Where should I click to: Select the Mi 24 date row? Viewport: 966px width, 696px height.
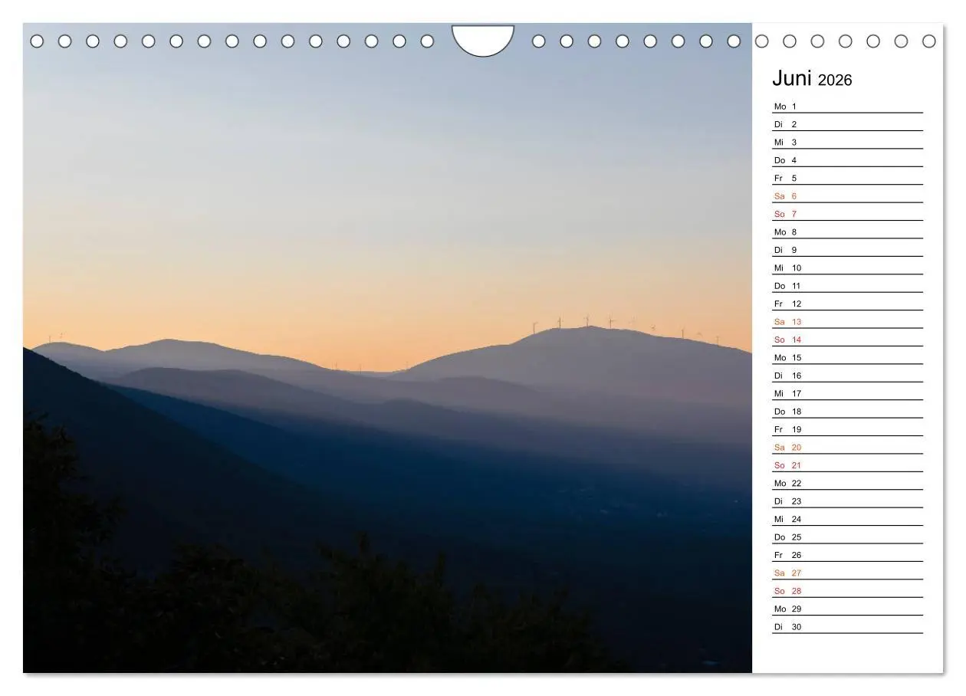(x=847, y=519)
